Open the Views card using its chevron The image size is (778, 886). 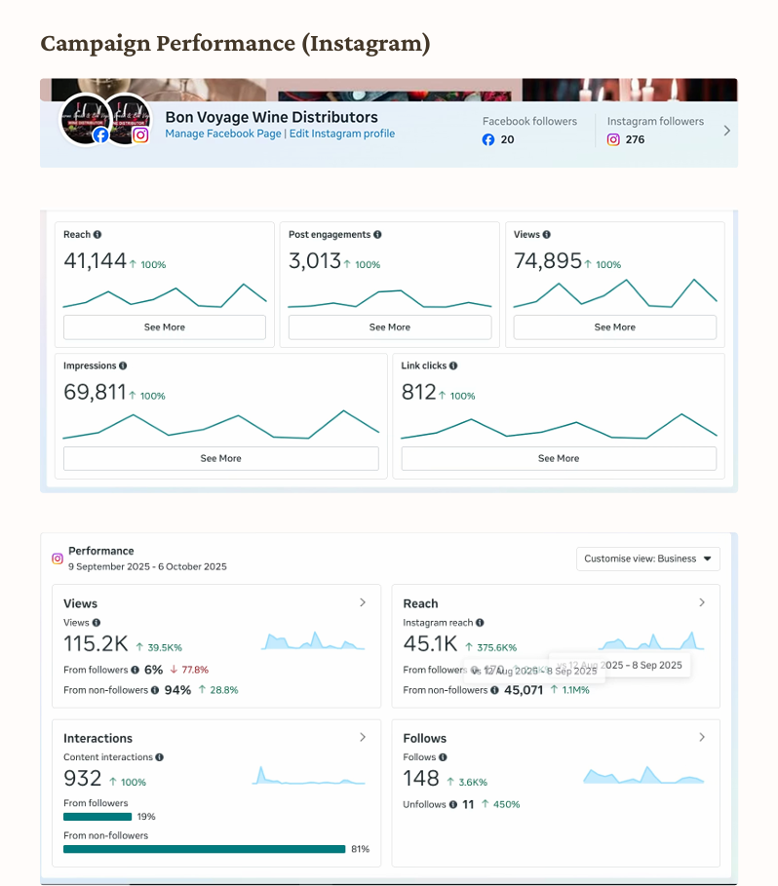tap(363, 602)
